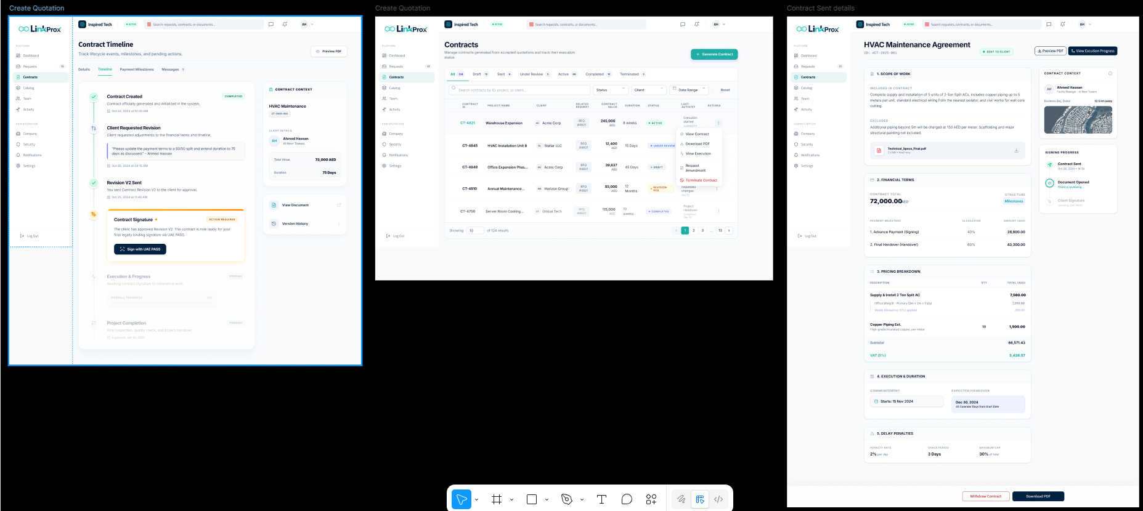This screenshot has width=1143, height=511.
Task: Click the Sign with UAE PASS button
Action: click(140, 249)
